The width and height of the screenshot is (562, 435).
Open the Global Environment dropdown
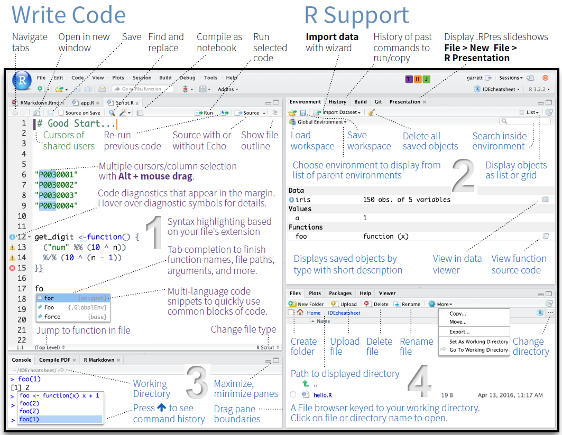319,122
